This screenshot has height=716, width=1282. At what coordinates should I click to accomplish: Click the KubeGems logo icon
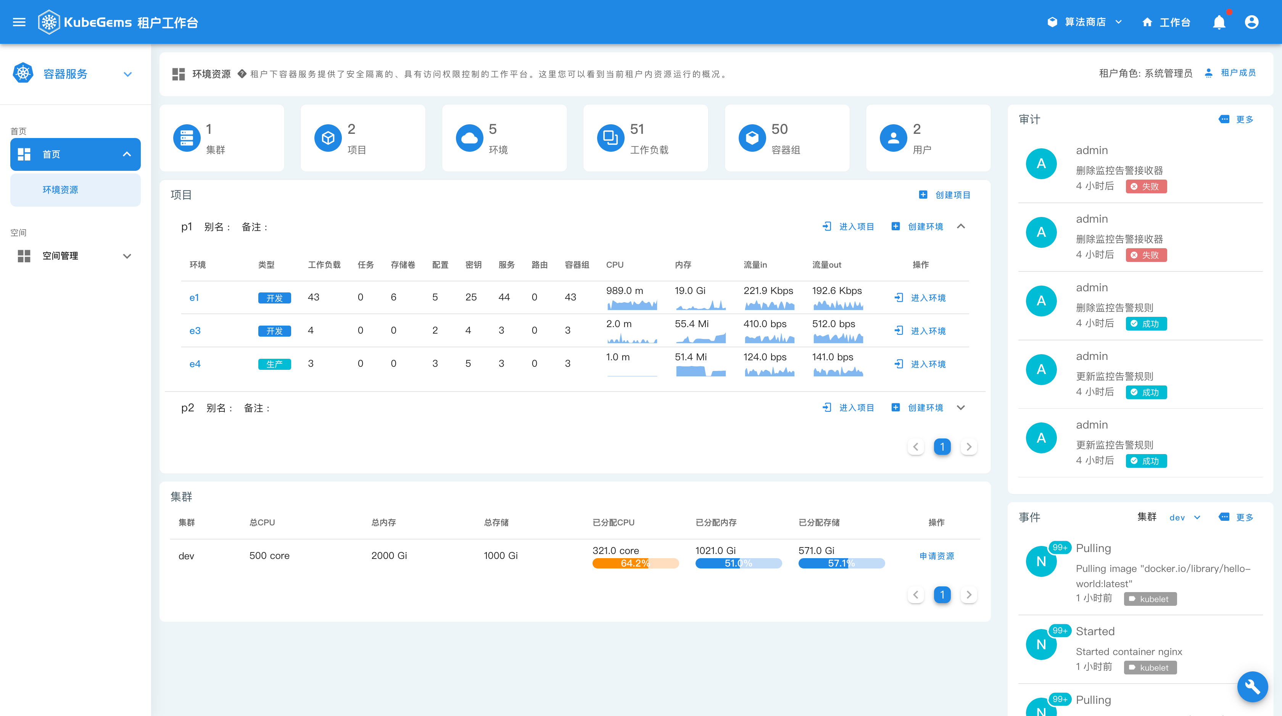(x=49, y=22)
